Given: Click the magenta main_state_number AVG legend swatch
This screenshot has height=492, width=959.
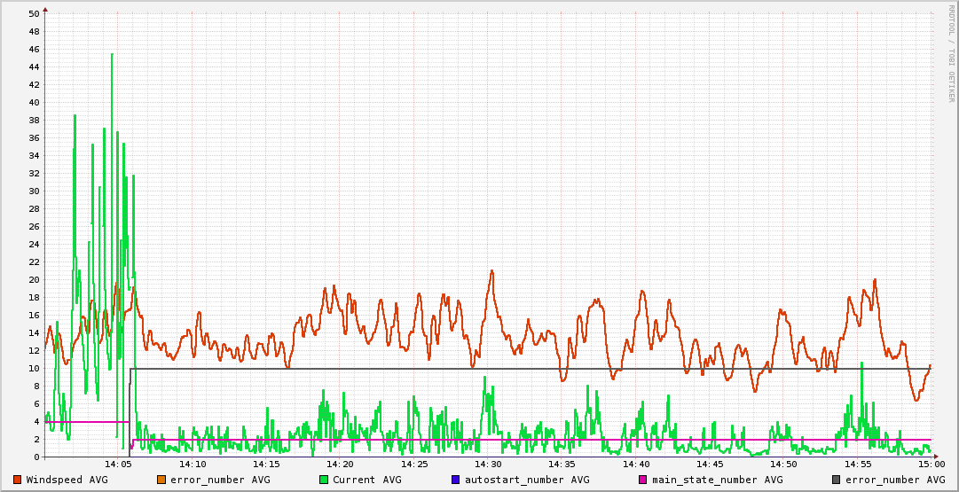Looking at the screenshot, I should click(x=643, y=480).
